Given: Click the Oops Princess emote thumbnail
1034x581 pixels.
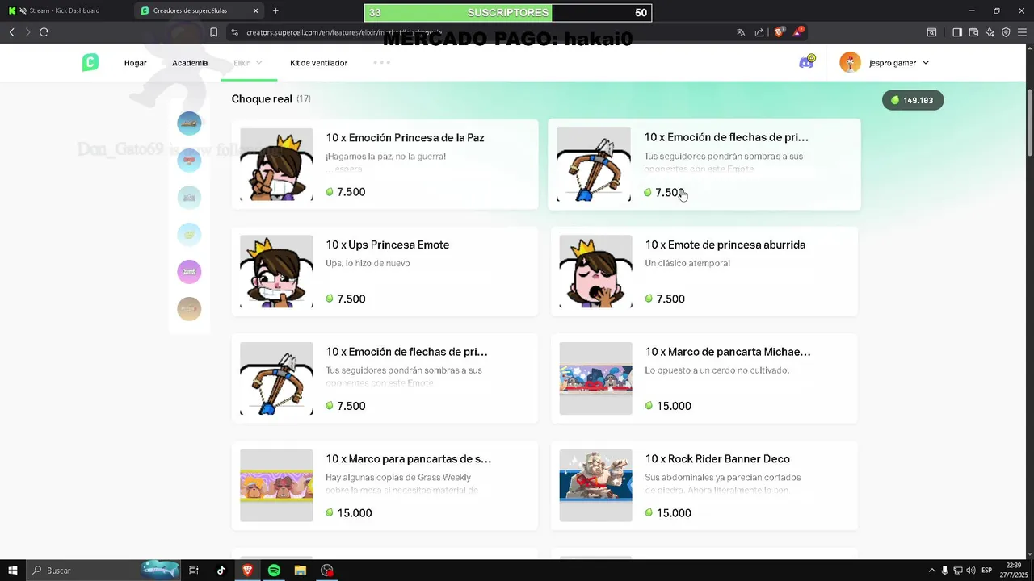Looking at the screenshot, I should pos(276,271).
